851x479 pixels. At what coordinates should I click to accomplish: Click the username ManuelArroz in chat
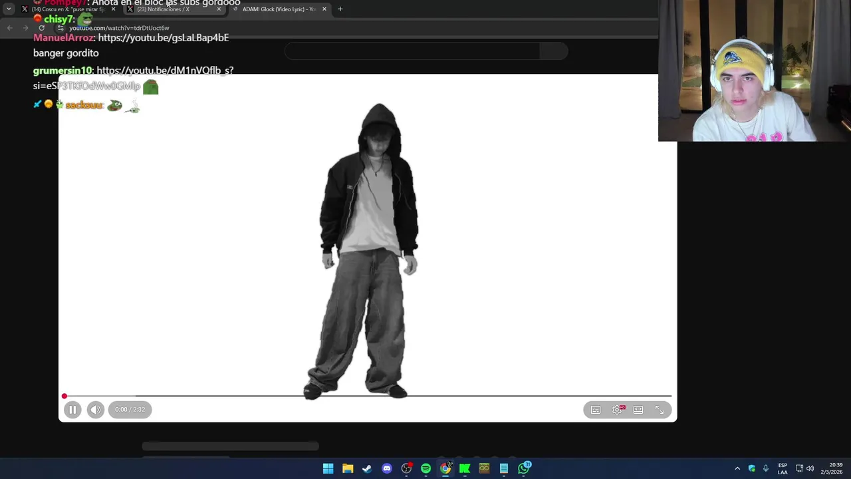click(x=64, y=38)
